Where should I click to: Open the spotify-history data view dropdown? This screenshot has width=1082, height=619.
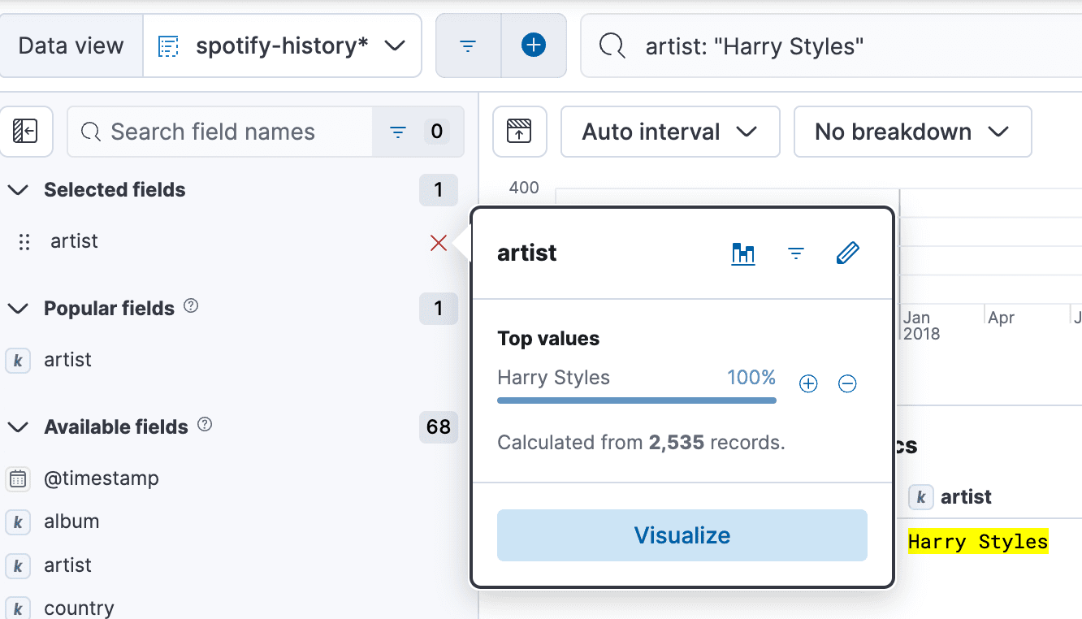point(283,45)
